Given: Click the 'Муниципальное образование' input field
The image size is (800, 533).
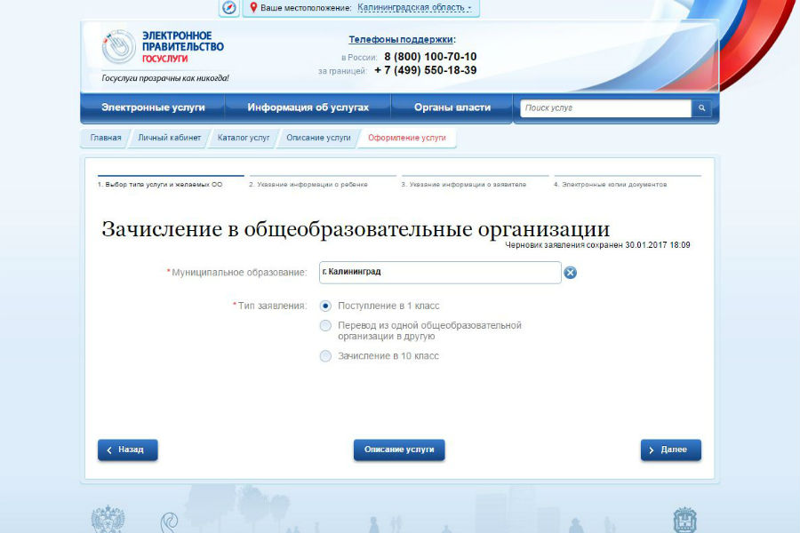Looking at the screenshot, I should [x=440, y=273].
